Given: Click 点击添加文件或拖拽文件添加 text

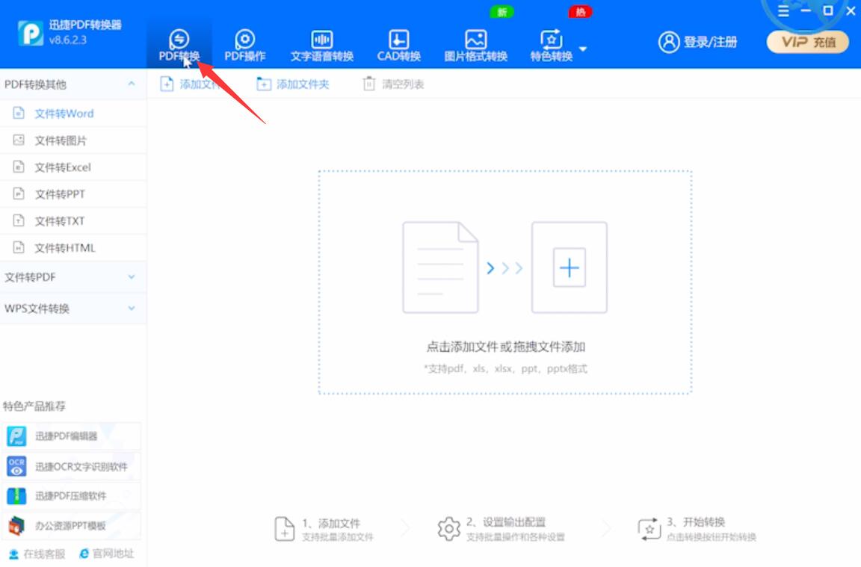Looking at the screenshot, I should 506,347.
